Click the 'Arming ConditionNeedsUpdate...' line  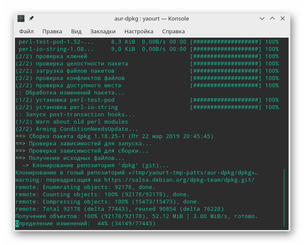77,129
